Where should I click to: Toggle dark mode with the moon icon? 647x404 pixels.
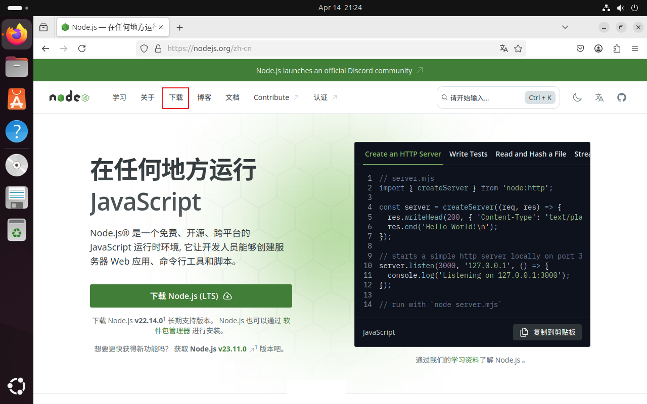577,97
